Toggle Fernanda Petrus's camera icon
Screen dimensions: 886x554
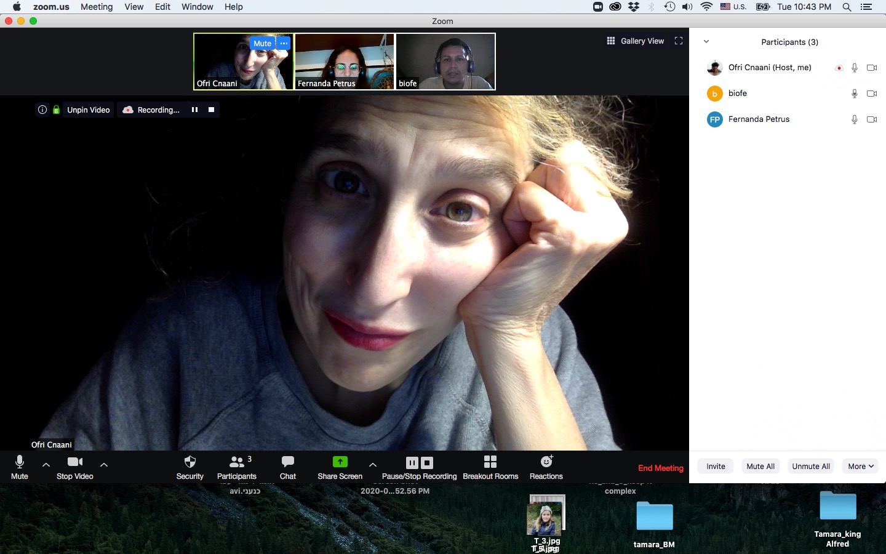click(872, 119)
